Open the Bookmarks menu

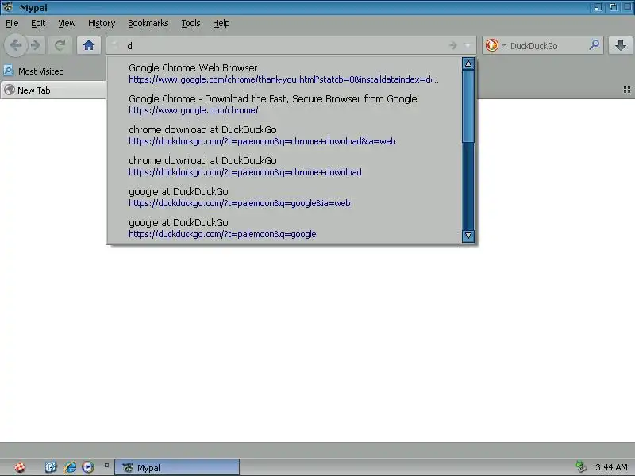coord(148,24)
